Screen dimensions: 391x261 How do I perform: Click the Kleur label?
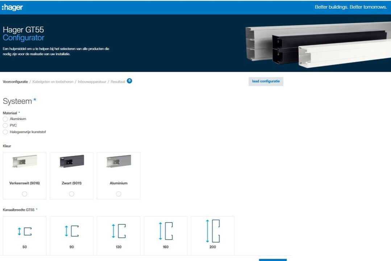click(x=7, y=146)
